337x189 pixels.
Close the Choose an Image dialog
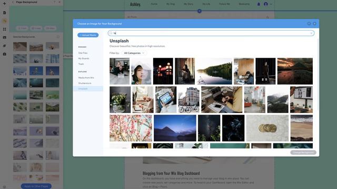314,24
